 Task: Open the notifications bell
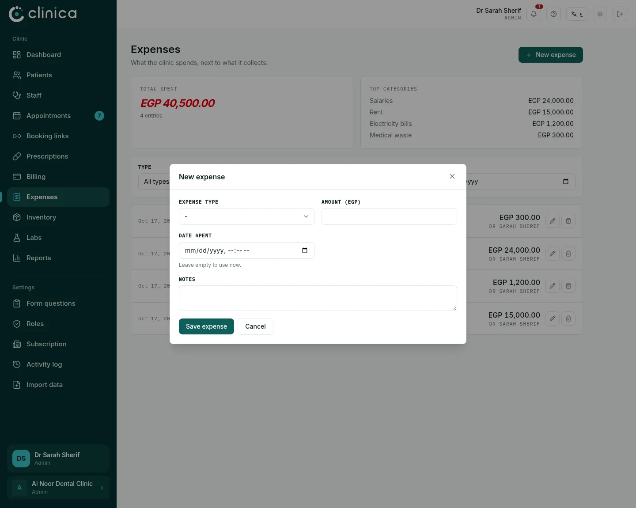[x=534, y=14]
